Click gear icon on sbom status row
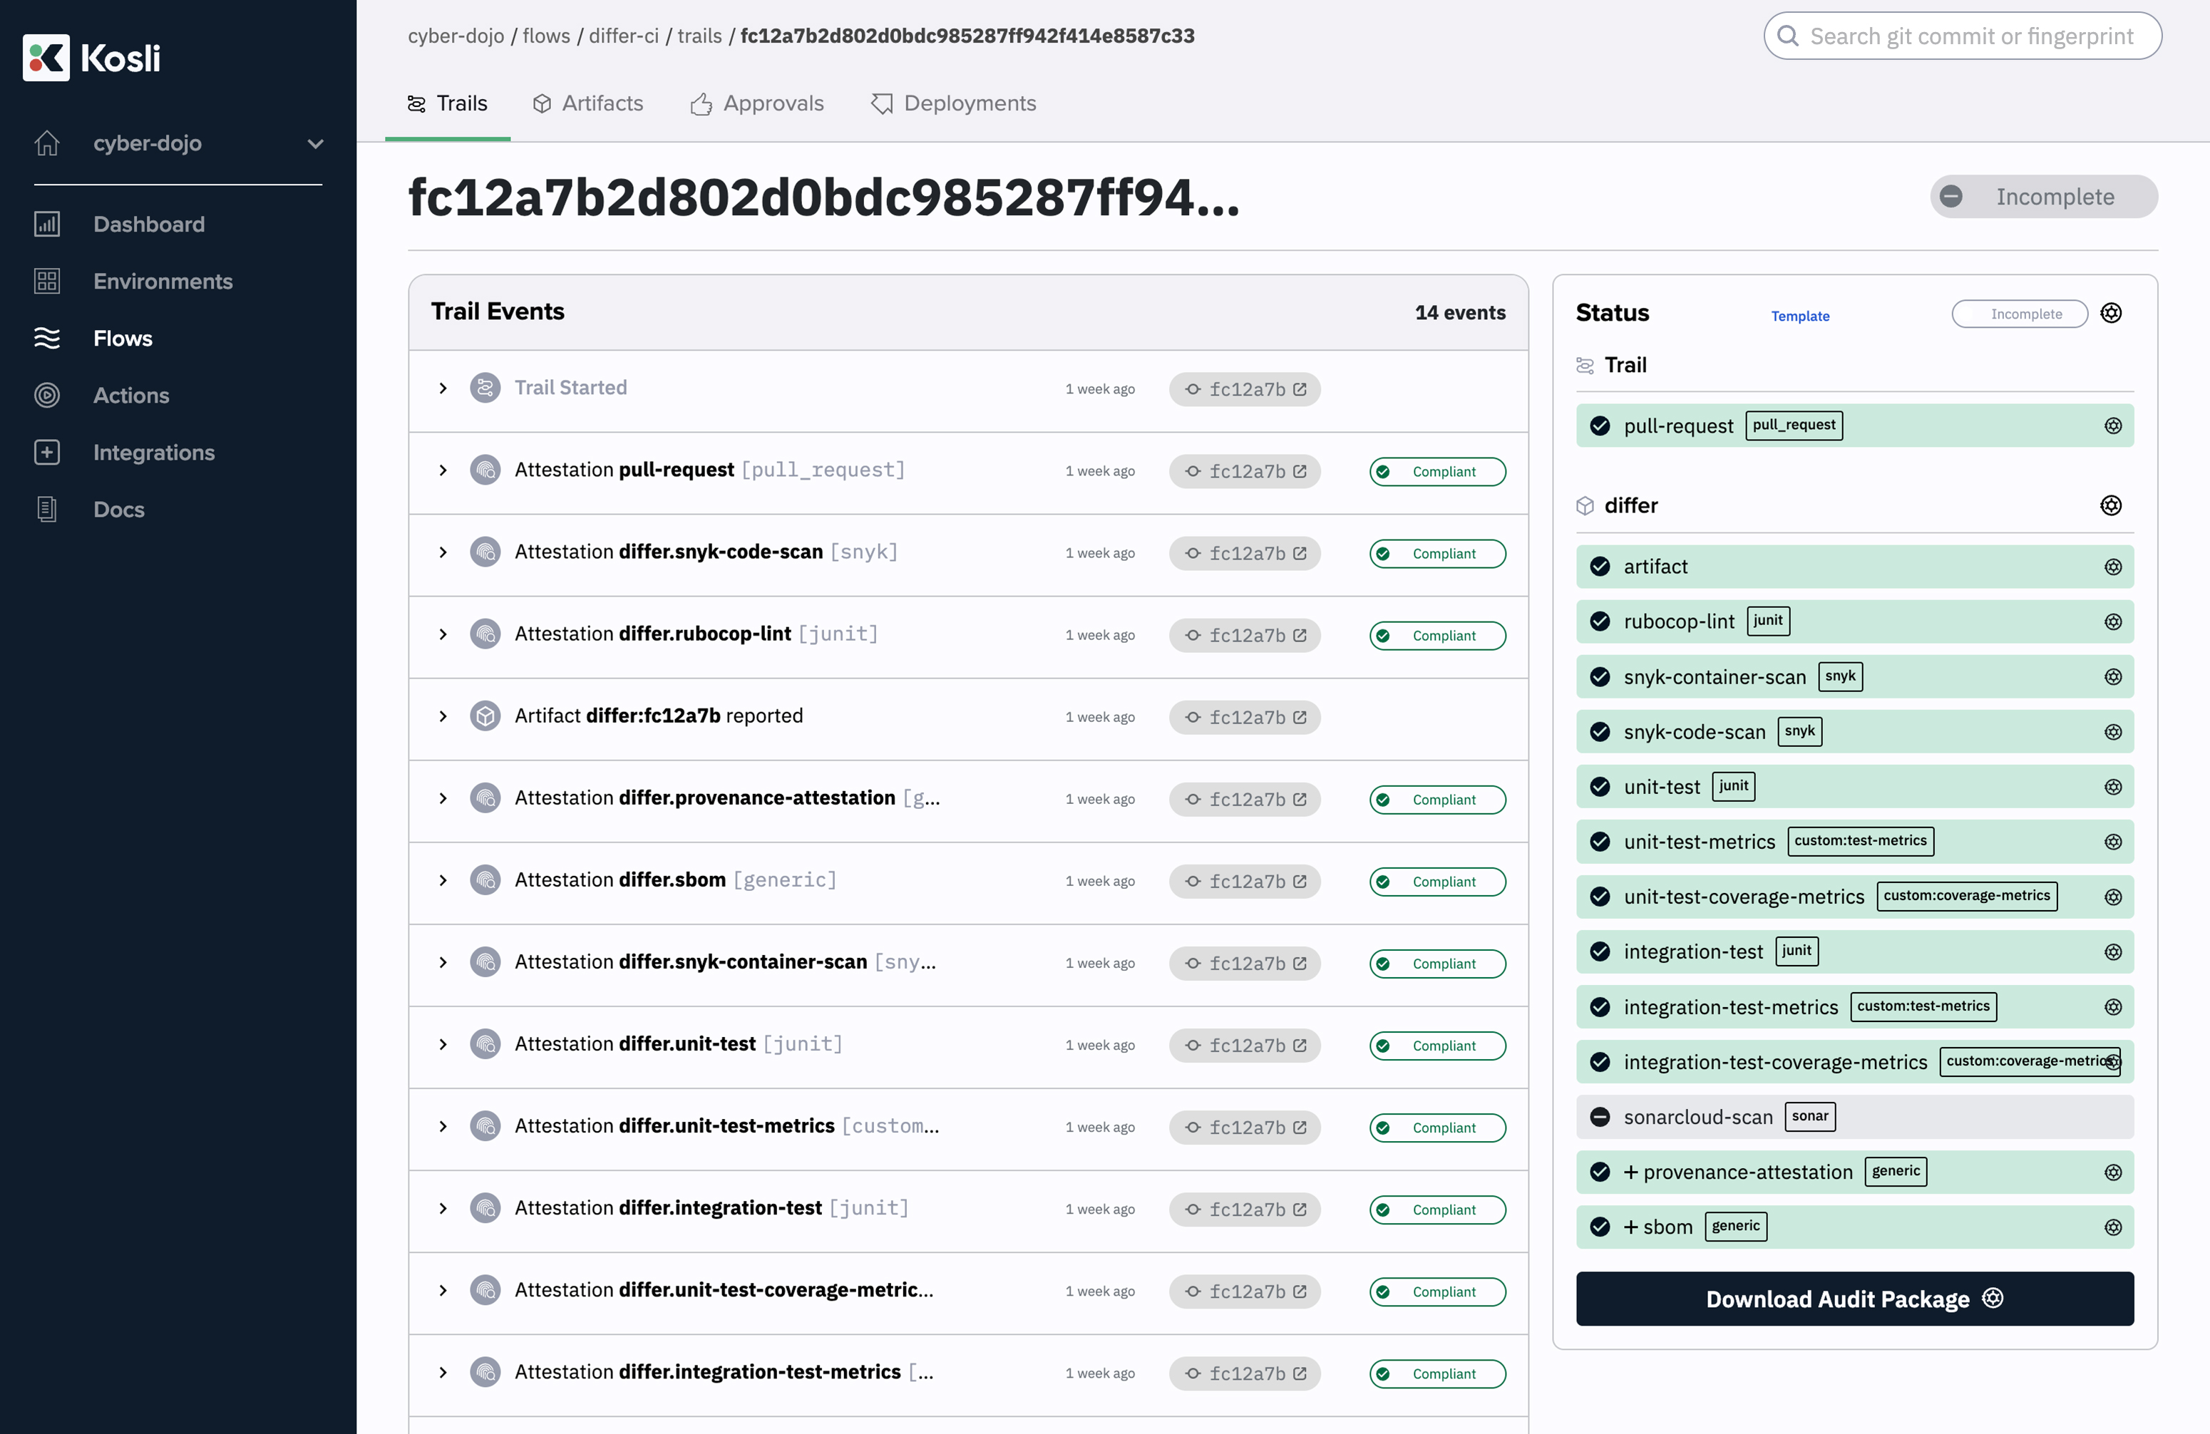The height and width of the screenshot is (1434, 2210). [x=2112, y=1227]
